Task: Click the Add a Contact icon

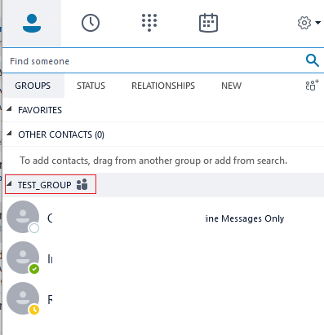Action: pyautogui.click(x=312, y=85)
